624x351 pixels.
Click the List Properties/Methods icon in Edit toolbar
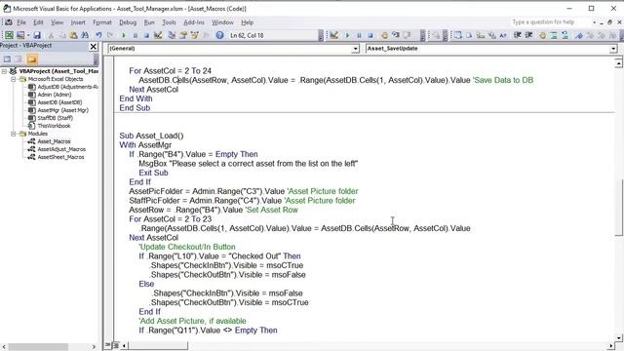click(458, 35)
